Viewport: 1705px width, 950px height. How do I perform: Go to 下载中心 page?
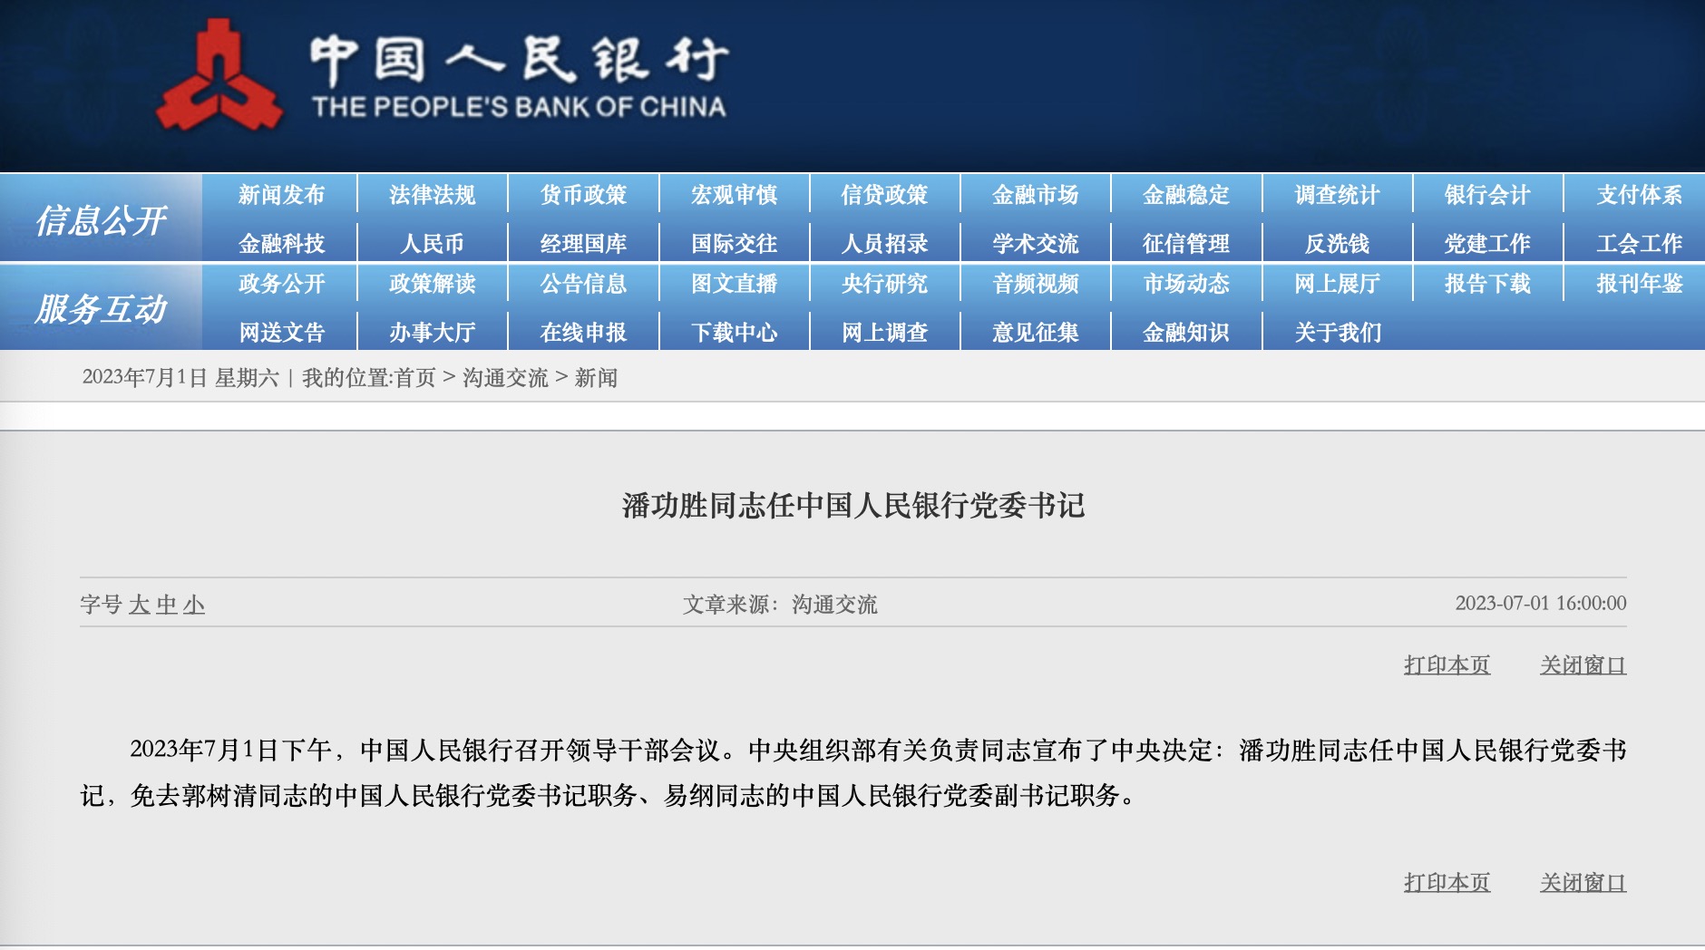(x=734, y=333)
